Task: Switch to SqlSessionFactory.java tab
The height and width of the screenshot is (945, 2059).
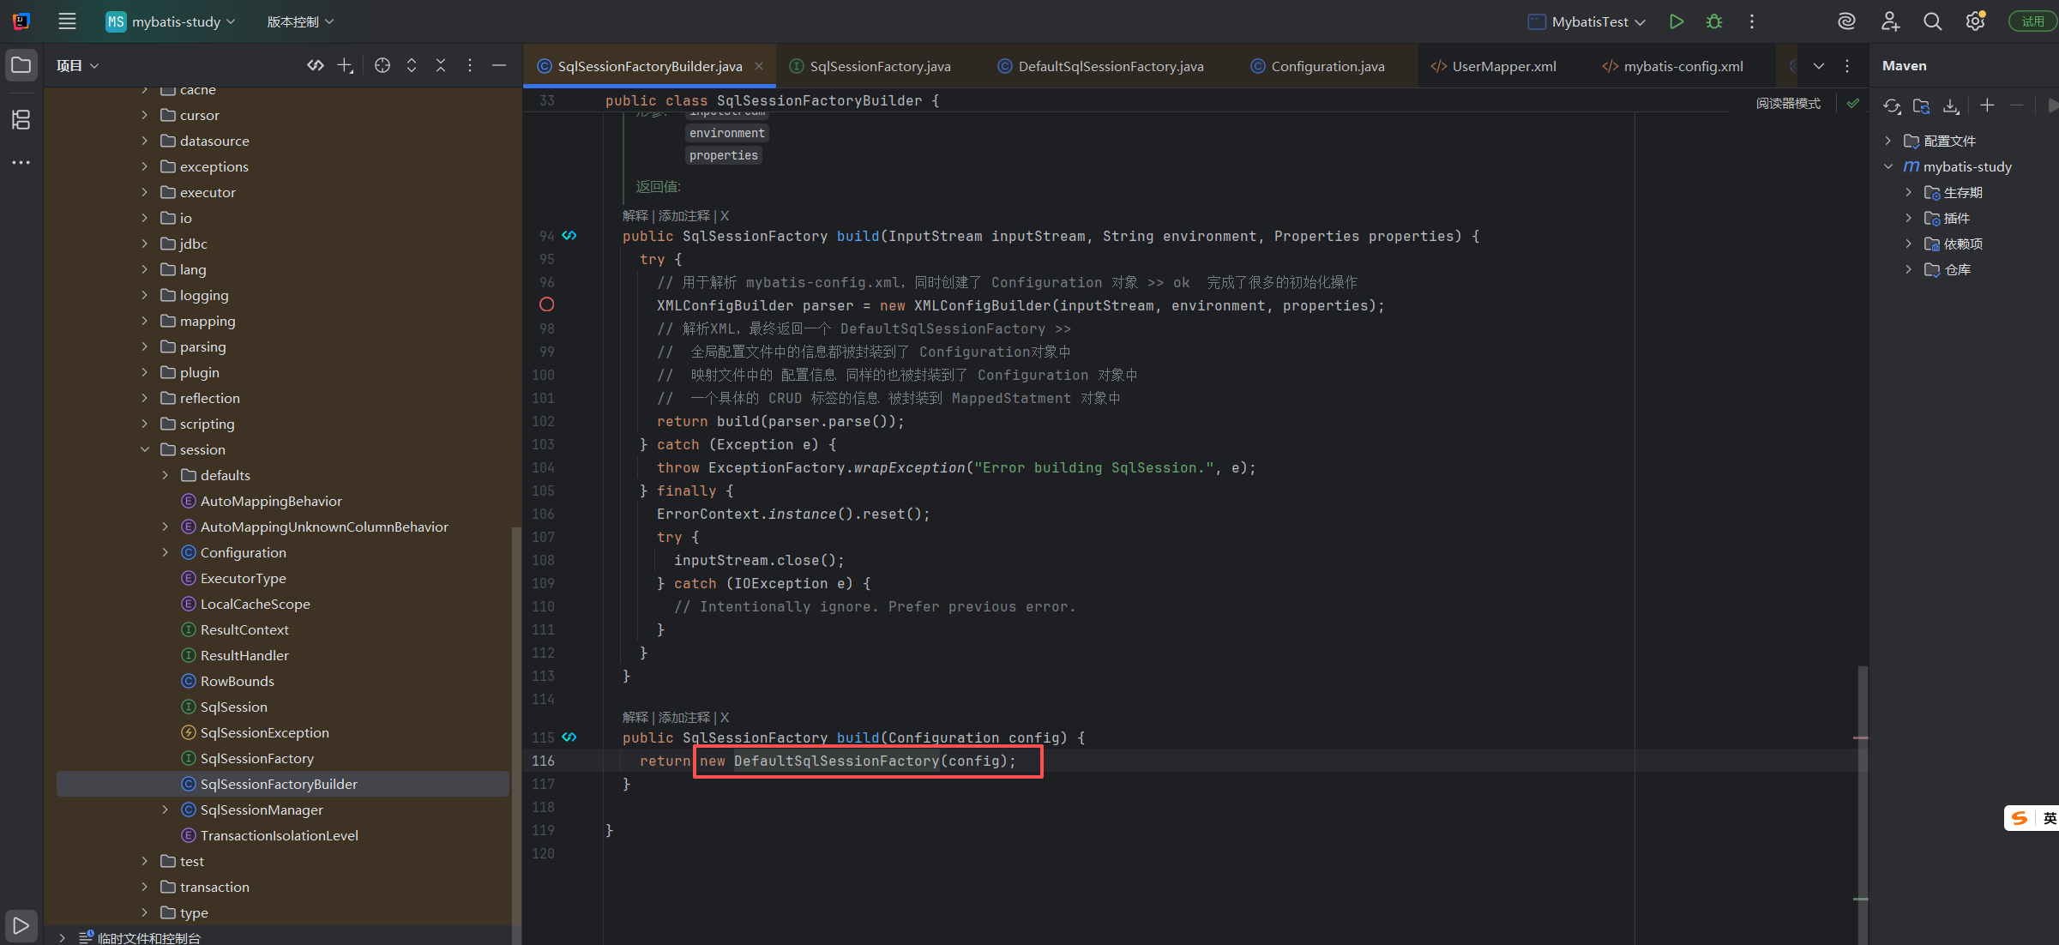Action: (880, 66)
